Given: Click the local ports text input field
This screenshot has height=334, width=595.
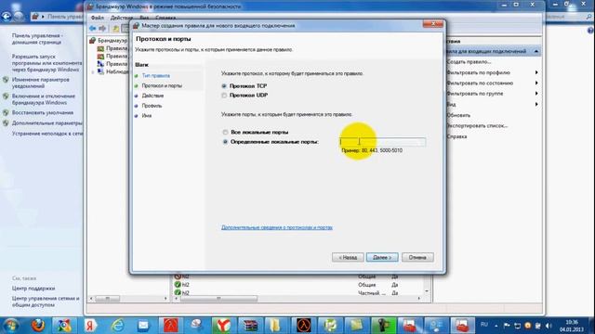Looking at the screenshot, I should pyautogui.click(x=382, y=142).
